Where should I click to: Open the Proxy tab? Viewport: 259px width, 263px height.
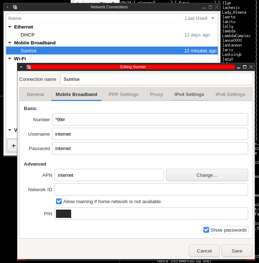click(x=156, y=95)
